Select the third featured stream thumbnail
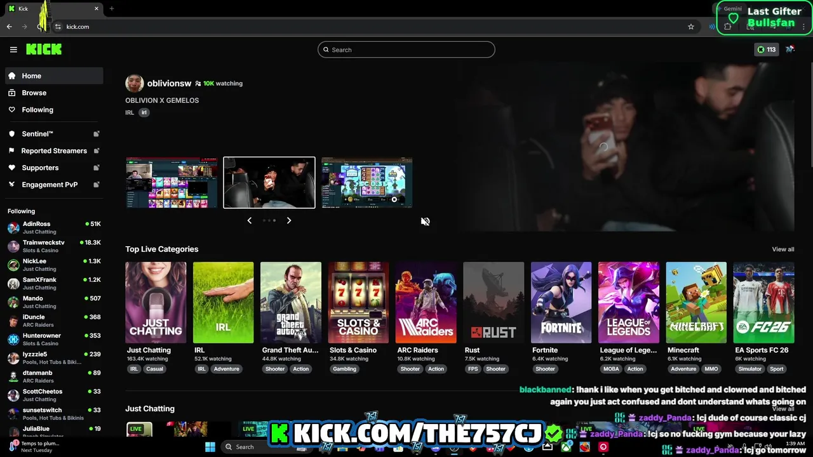813x457 pixels. pos(367,183)
